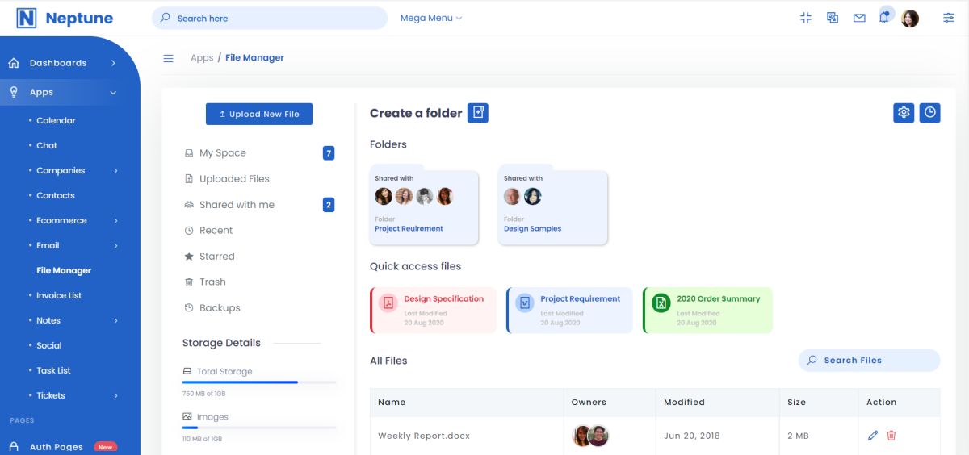Click the create folder icon button
The width and height of the screenshot is (969, 455).
point(479,113)
